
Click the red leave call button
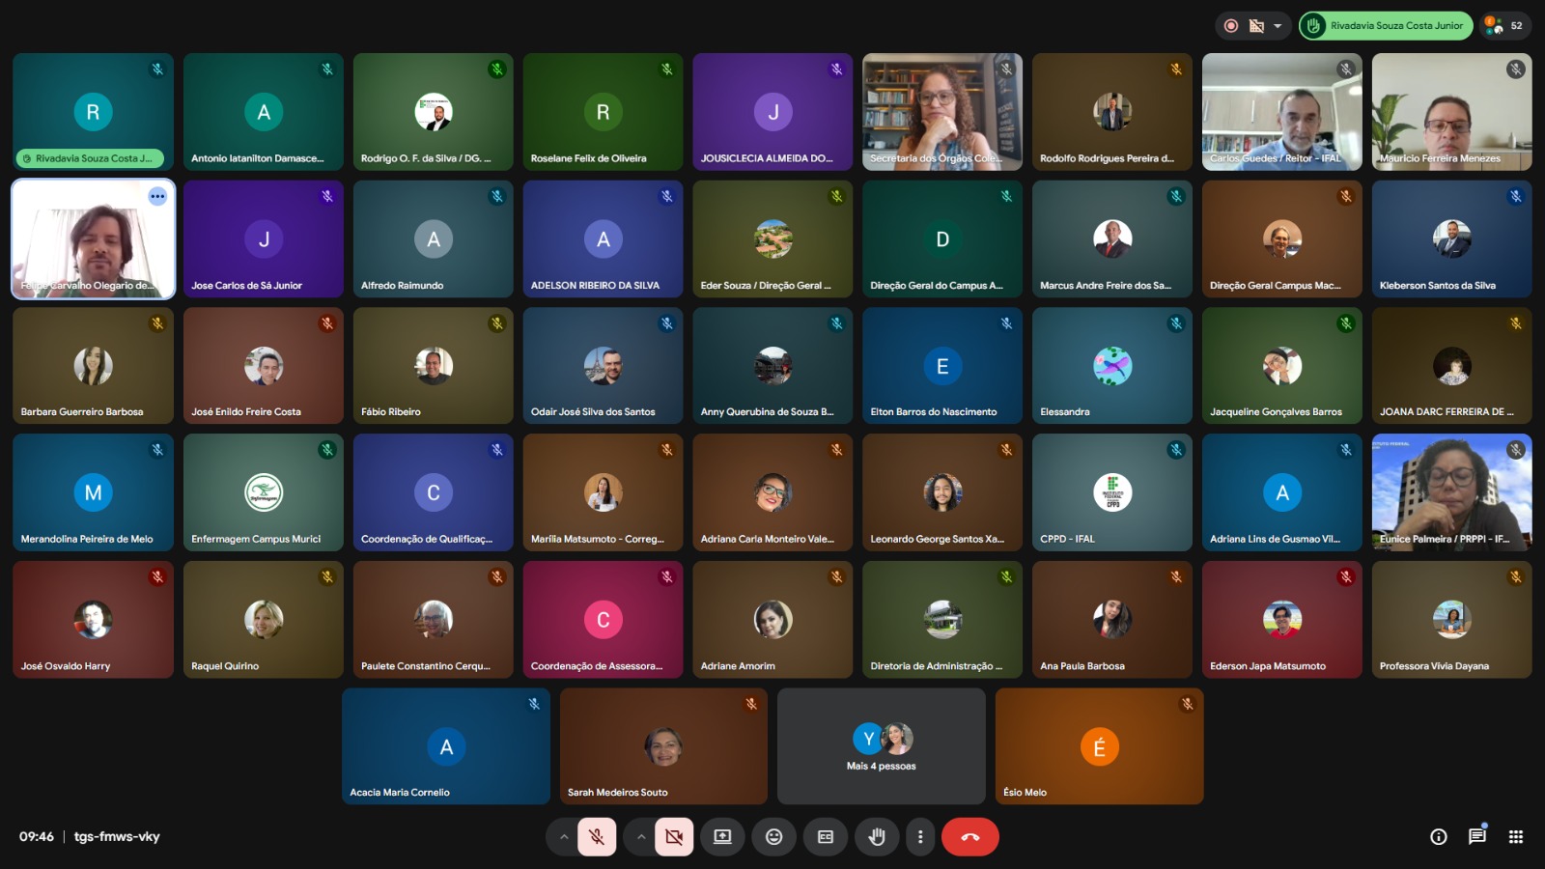[970, 837]
